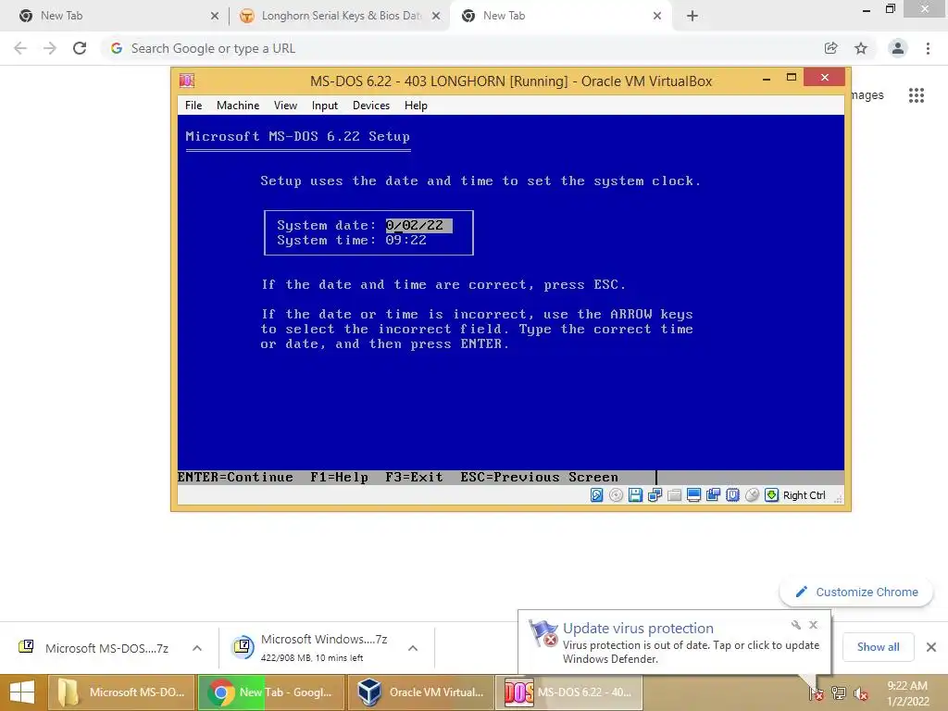
Task: Click the 'ENTER=Continue' status bar text
Action: click(235, 477)
